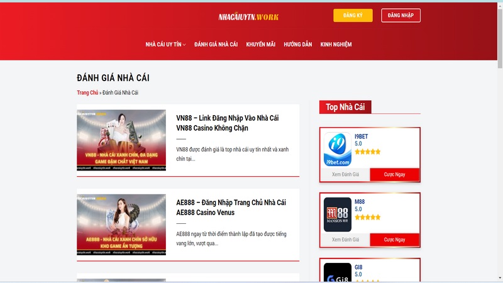
Task: Click the AE888 article excerpt text
Action: click(x=231, y=238)
